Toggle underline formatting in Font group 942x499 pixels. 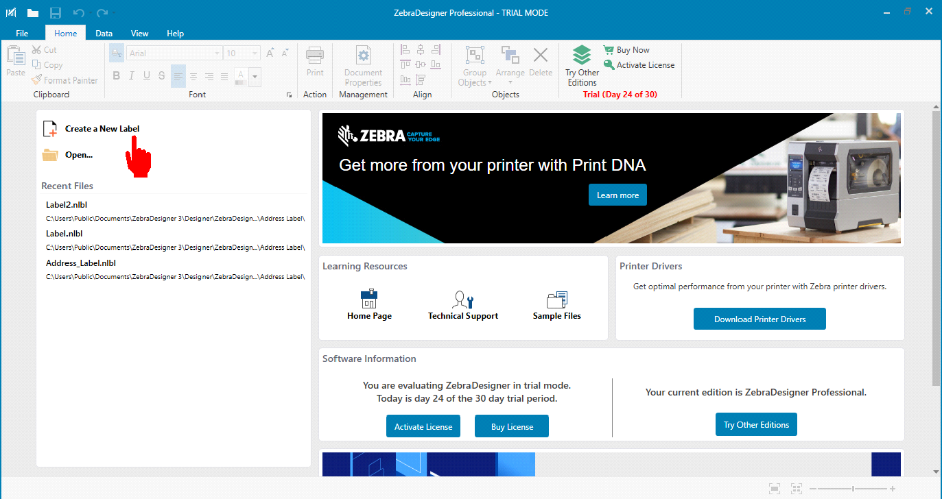click(146, 76)
